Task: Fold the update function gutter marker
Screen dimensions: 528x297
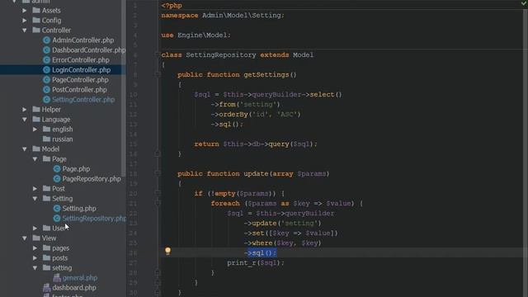Action: pos(158,173)
